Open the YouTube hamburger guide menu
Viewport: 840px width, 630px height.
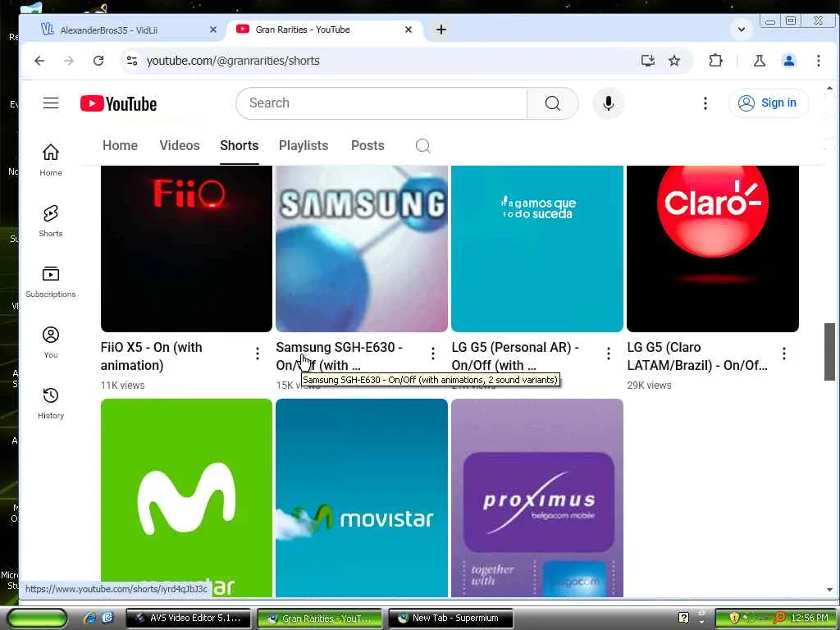click(x=51, y=103)
